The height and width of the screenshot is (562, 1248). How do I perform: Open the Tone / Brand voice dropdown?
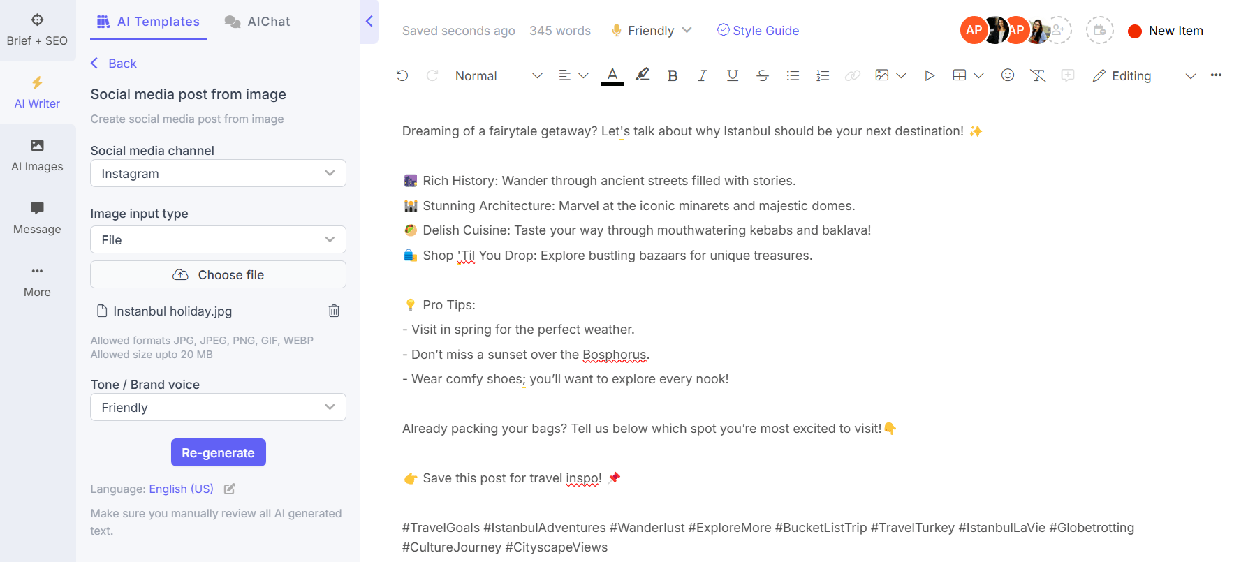218,407
